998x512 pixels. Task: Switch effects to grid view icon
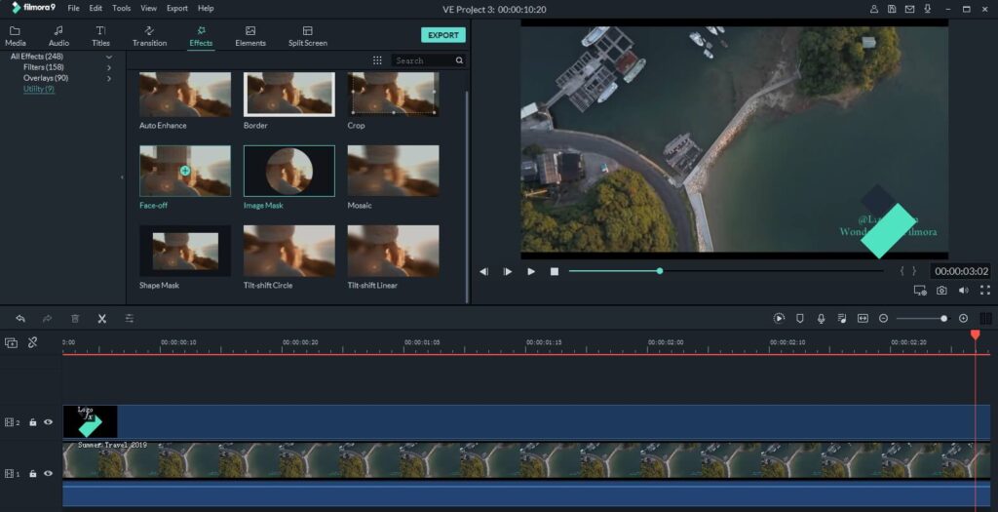[x=377, y=60]
